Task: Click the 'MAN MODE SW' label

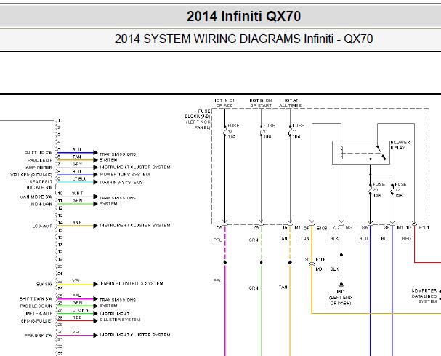Action: tap(36, 197)
